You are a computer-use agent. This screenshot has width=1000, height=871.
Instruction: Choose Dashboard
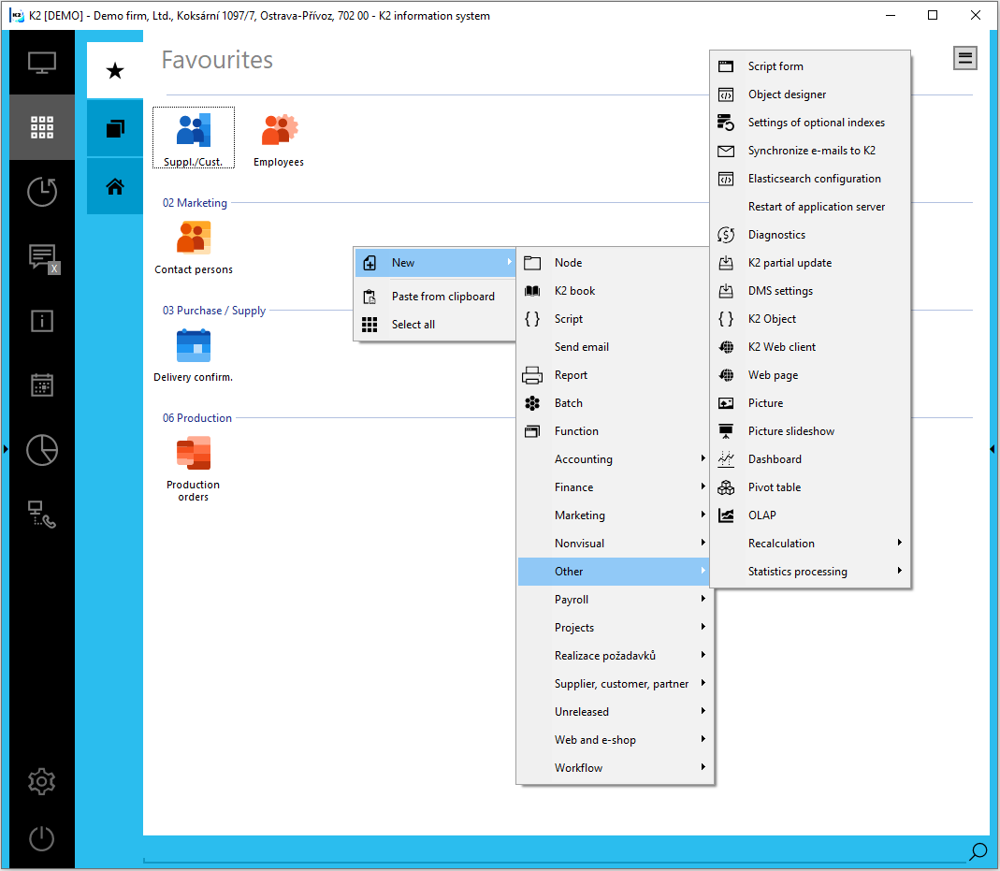[x=810, y=459]
